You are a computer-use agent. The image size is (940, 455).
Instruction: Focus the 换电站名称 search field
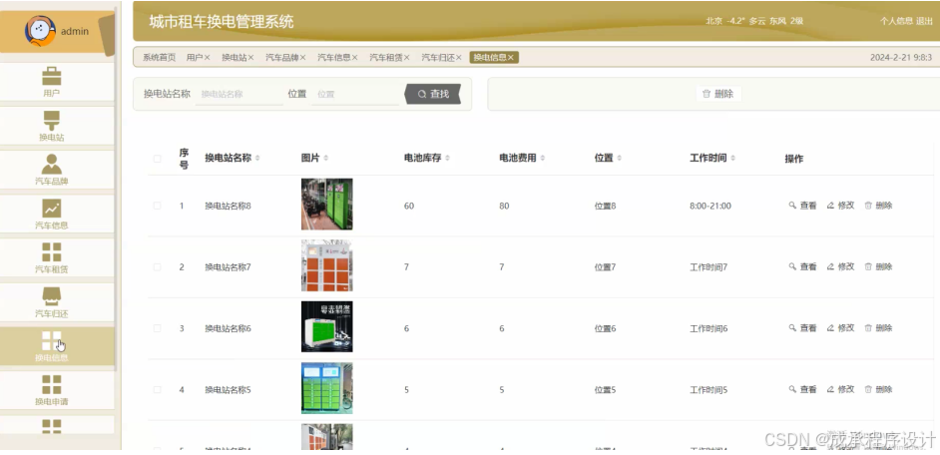(239, 94)
